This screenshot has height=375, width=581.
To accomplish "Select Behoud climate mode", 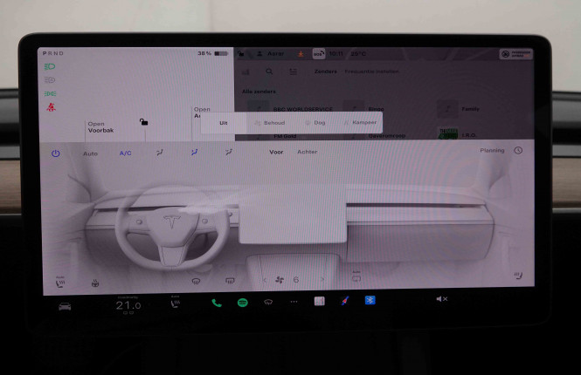I will (273, 123).
